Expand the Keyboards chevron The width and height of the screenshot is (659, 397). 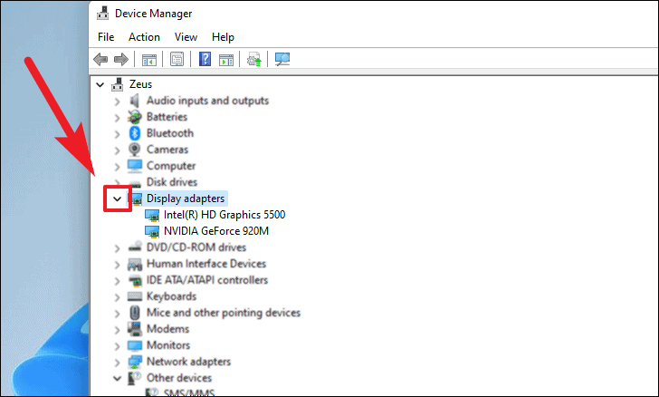tap(118, 297)
